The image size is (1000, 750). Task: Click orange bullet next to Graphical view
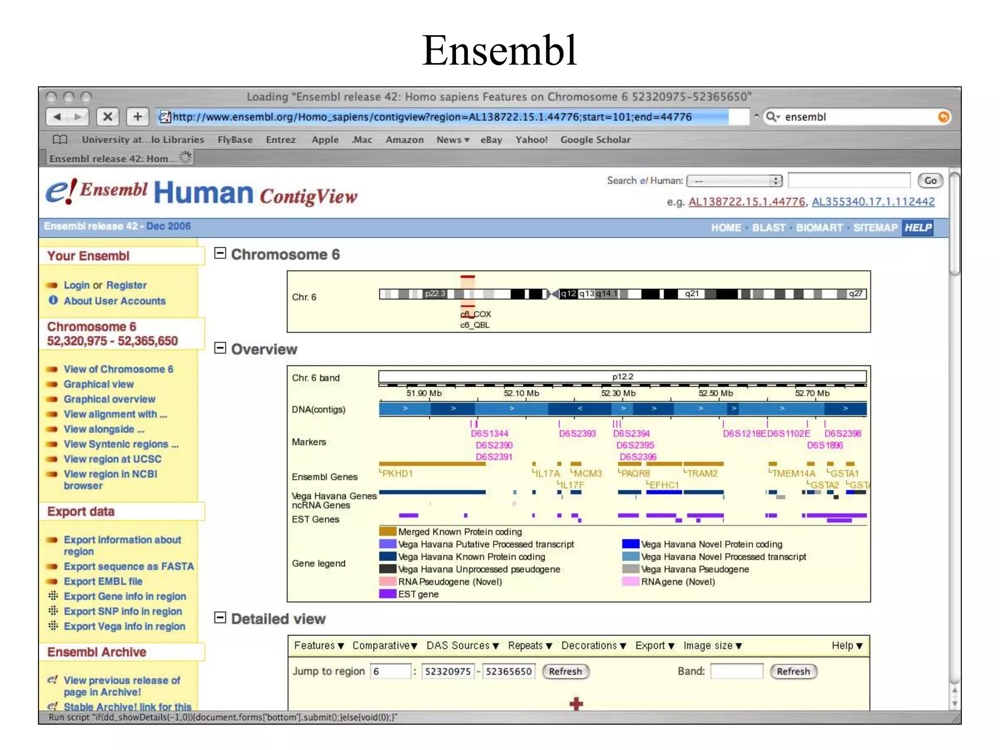tap(51, 384)
